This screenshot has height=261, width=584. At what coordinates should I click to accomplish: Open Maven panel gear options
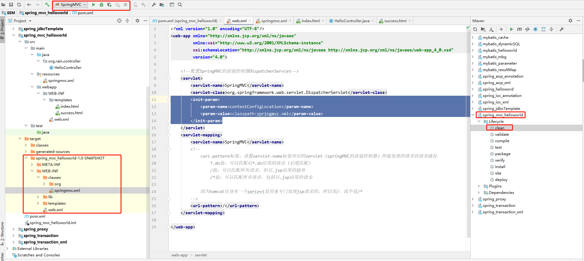click(570, 21)
